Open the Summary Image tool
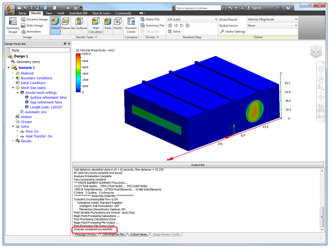The height and width of the screenshot is (248, 330). [x=13, y=25]
